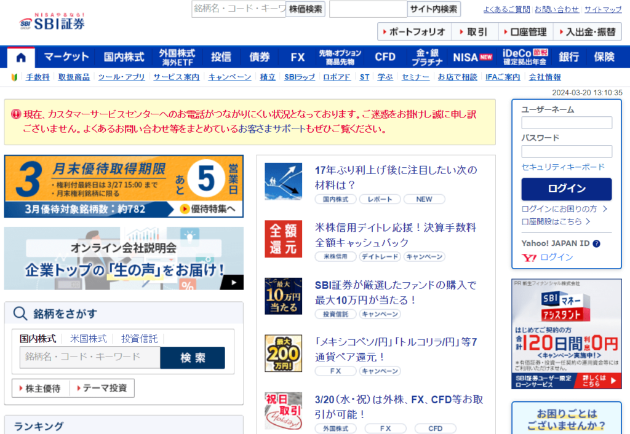Open the iDeCo 確定拠出年金 menu
Viewport: 630px width, 434px height.
525,57
